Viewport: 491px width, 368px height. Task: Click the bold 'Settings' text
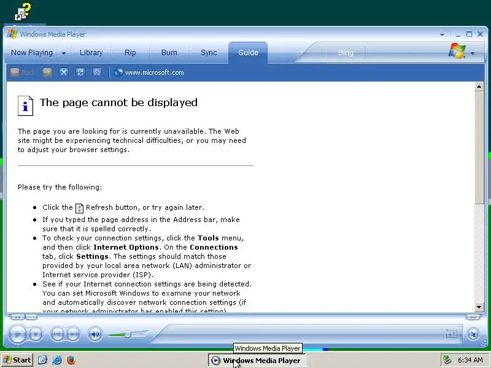coord(92,256)
